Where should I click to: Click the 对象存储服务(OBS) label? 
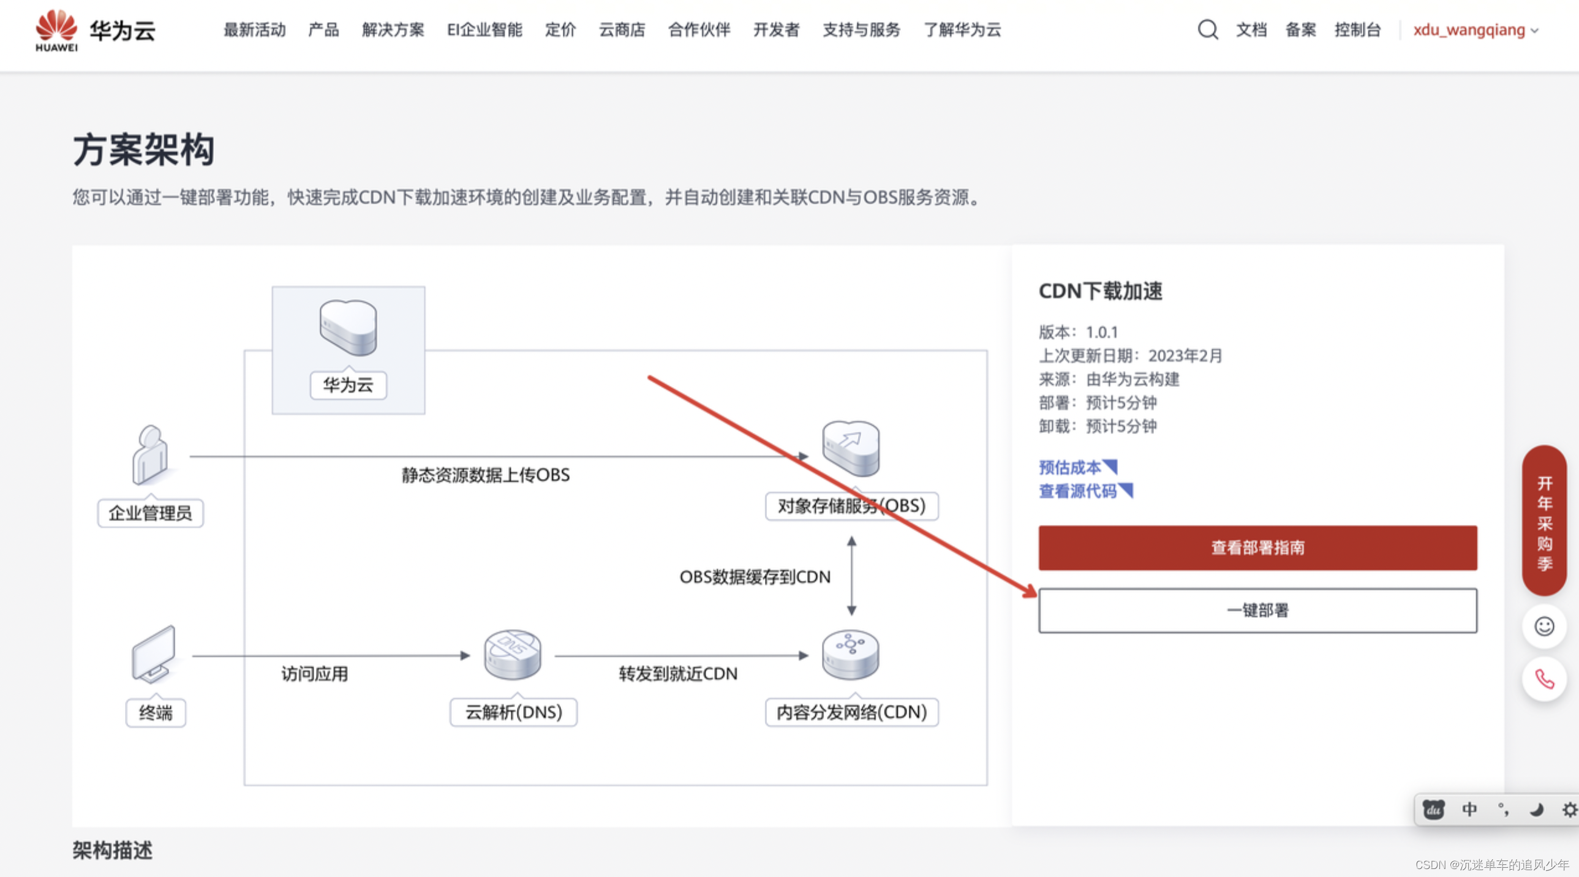pos(851,506)
